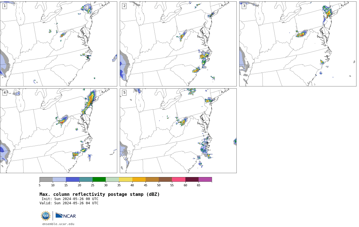Image resolution: width=359 pixels, height=227 pixels.
Task: Click the colorbar tick label 50
Action: (159, 185)
